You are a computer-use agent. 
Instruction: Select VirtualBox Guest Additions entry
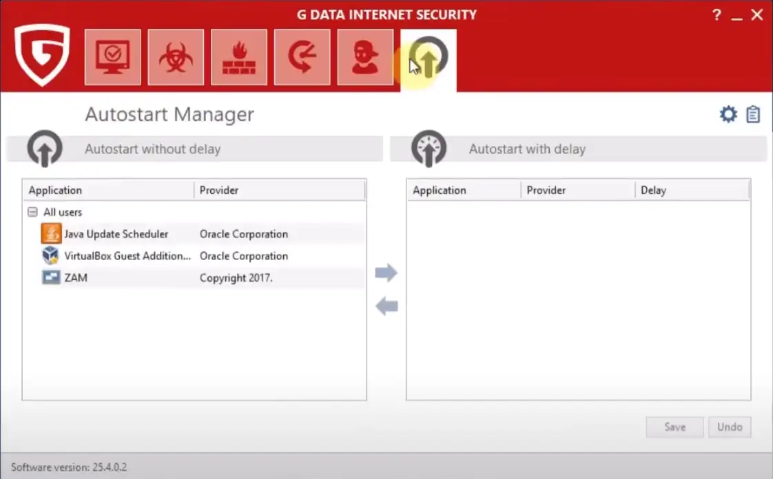(127, 256)
